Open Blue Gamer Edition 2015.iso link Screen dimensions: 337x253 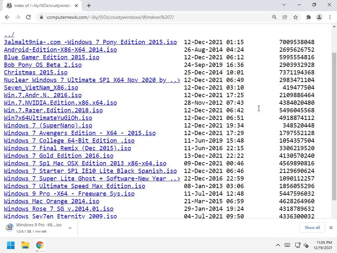point(52,57)
